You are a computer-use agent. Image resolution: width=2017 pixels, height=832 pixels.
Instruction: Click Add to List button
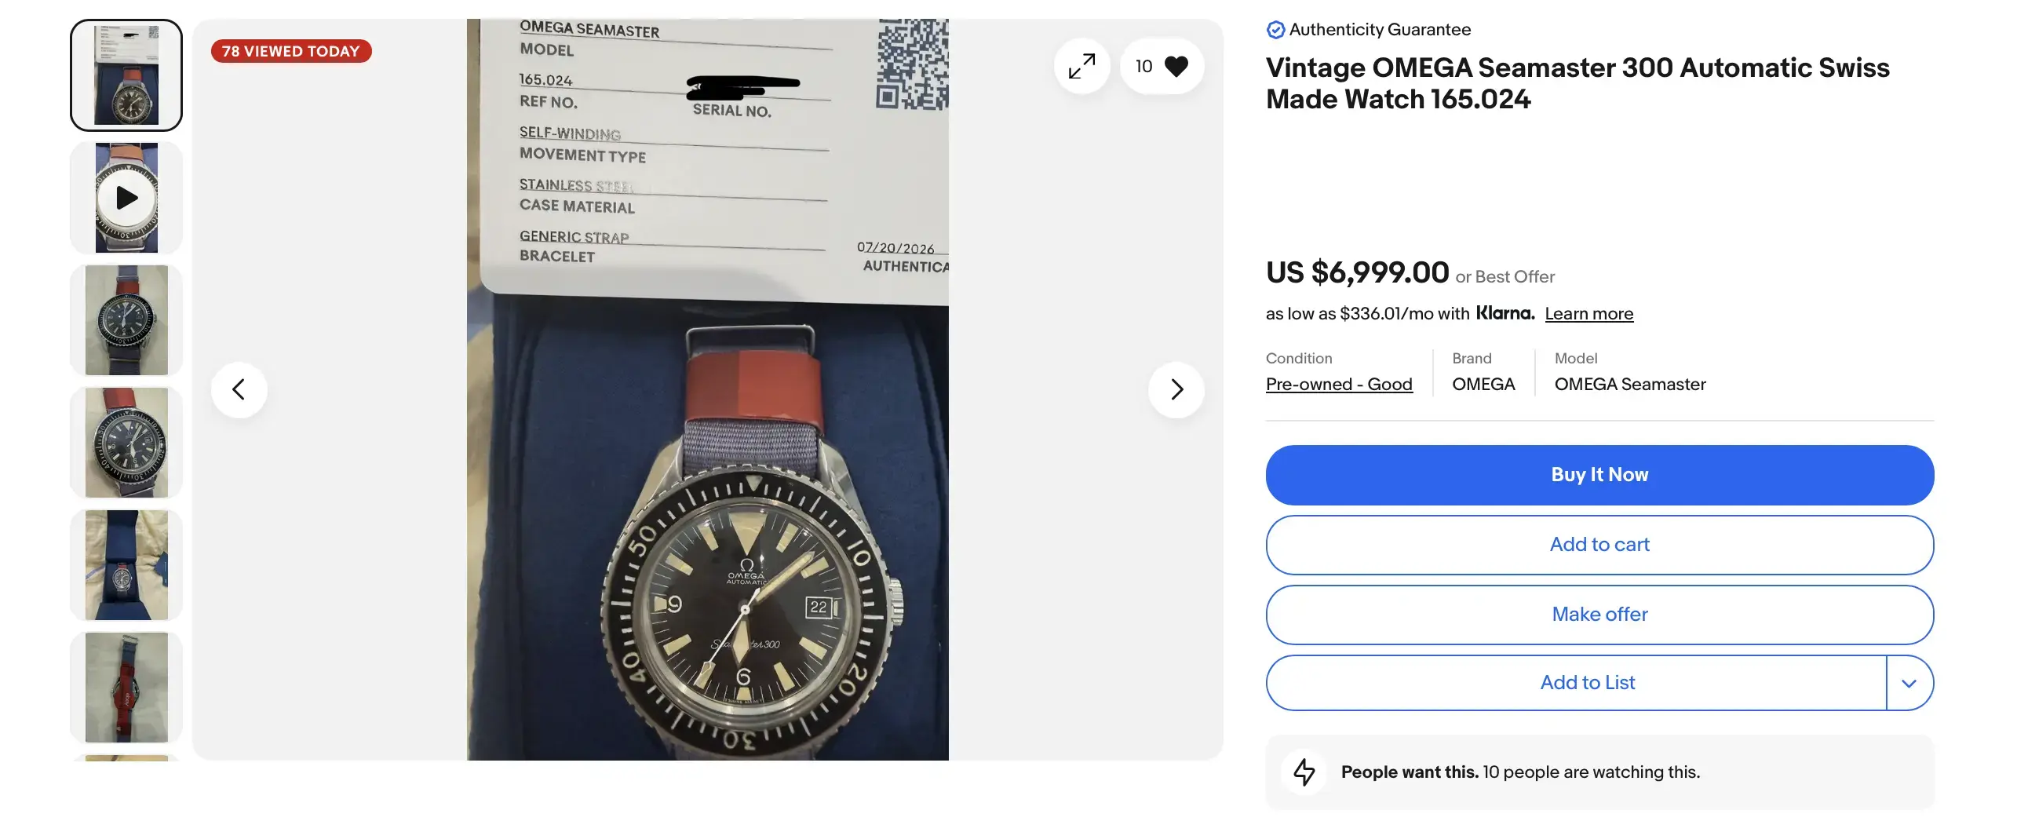click(x=1576, y=683)
